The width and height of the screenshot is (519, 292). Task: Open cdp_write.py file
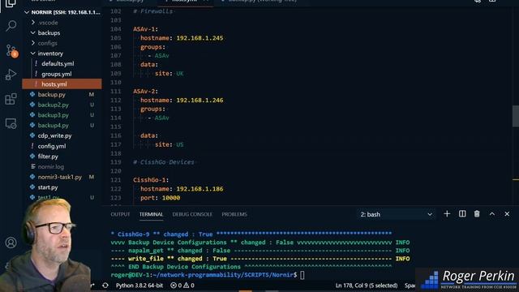(62, 135)
